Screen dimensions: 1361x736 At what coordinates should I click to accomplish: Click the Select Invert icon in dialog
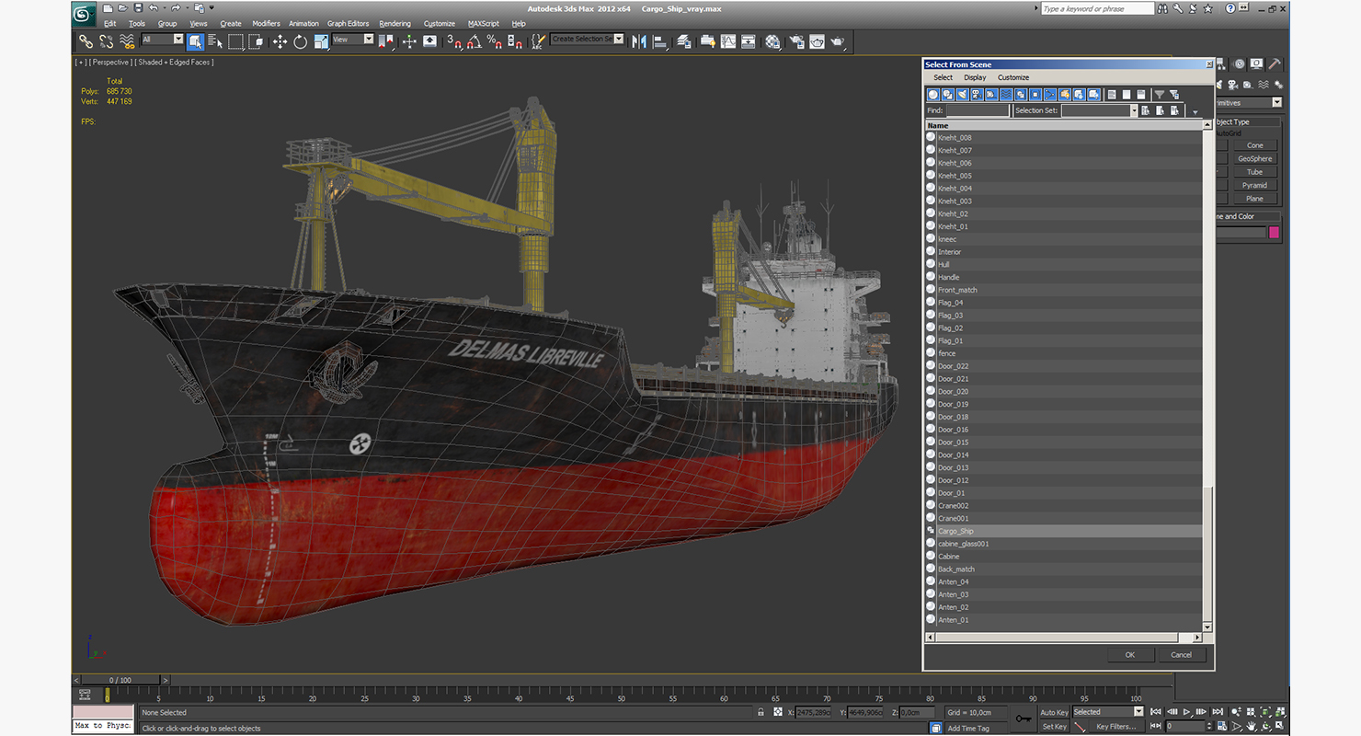[x=1141, y=94]
